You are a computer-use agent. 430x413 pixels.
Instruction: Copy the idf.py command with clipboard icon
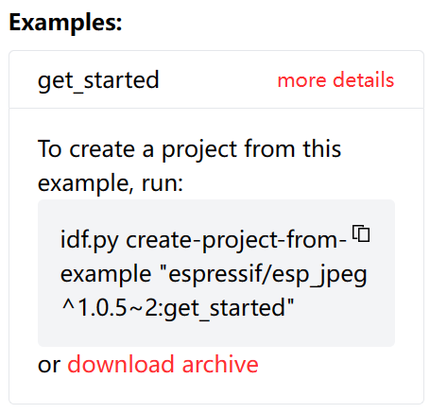[x=361, y=233]
